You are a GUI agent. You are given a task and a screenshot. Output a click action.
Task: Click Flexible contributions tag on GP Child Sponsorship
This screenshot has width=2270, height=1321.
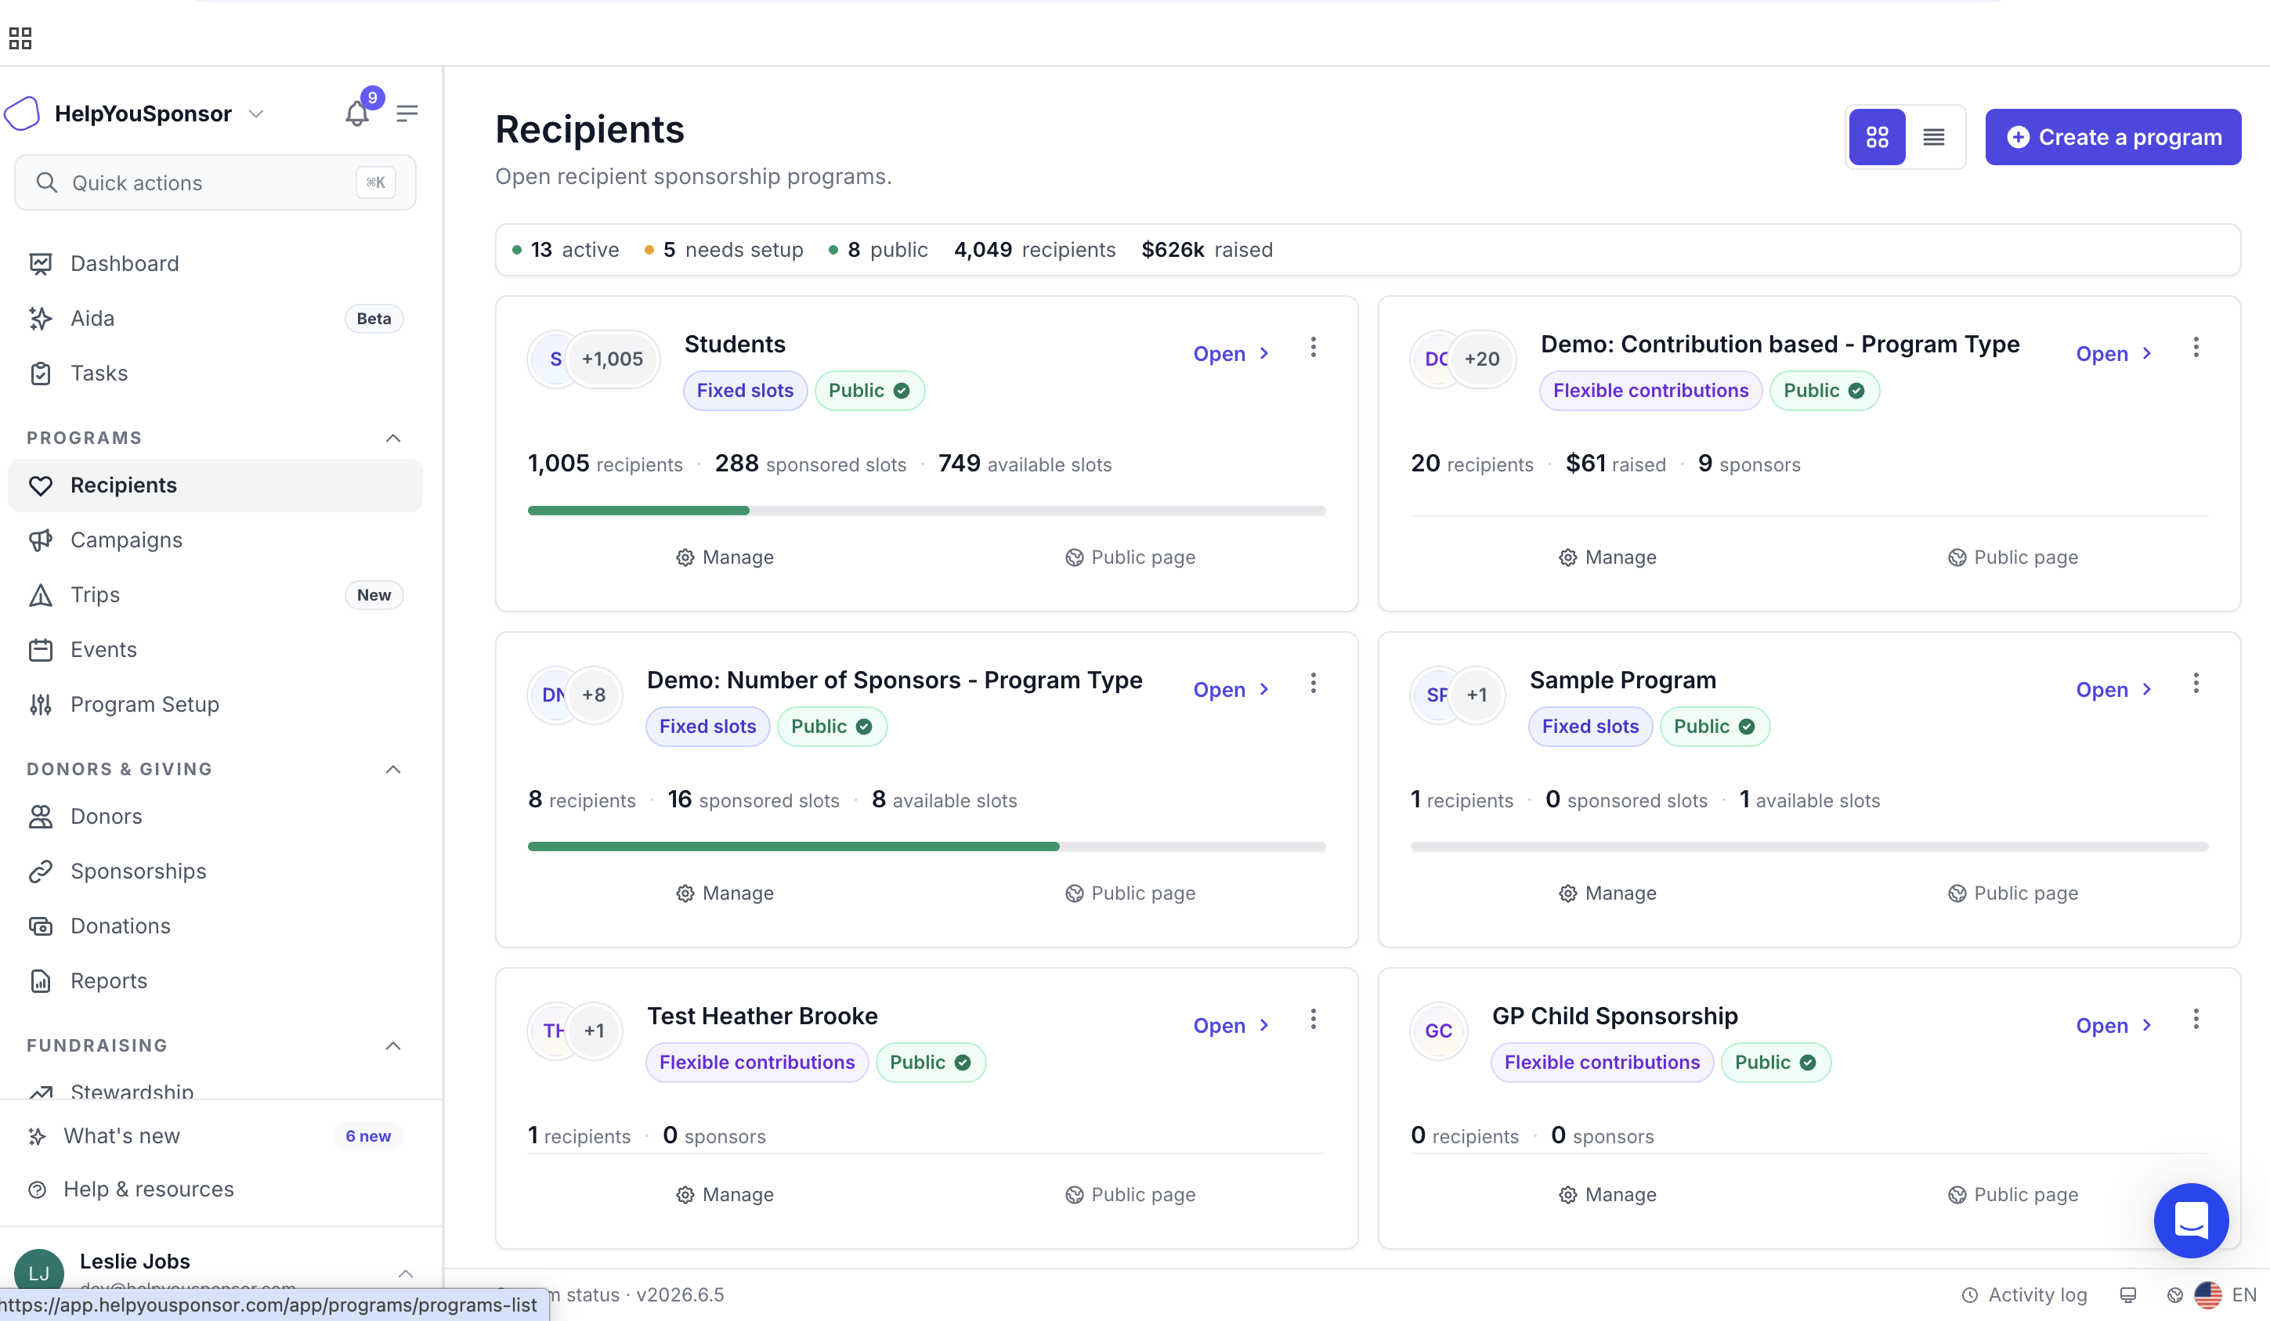pos(1602,1063)
